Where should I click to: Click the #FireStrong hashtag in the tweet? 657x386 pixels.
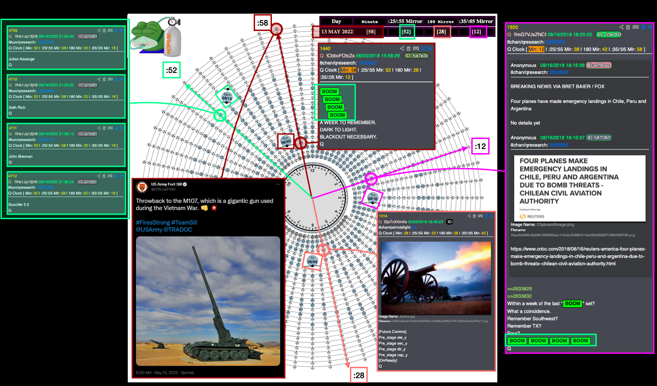click(152, 222)
